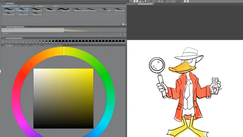The image size is (243, 137).
Task: Click the help question mark icon
Action: tap(187, 2)
